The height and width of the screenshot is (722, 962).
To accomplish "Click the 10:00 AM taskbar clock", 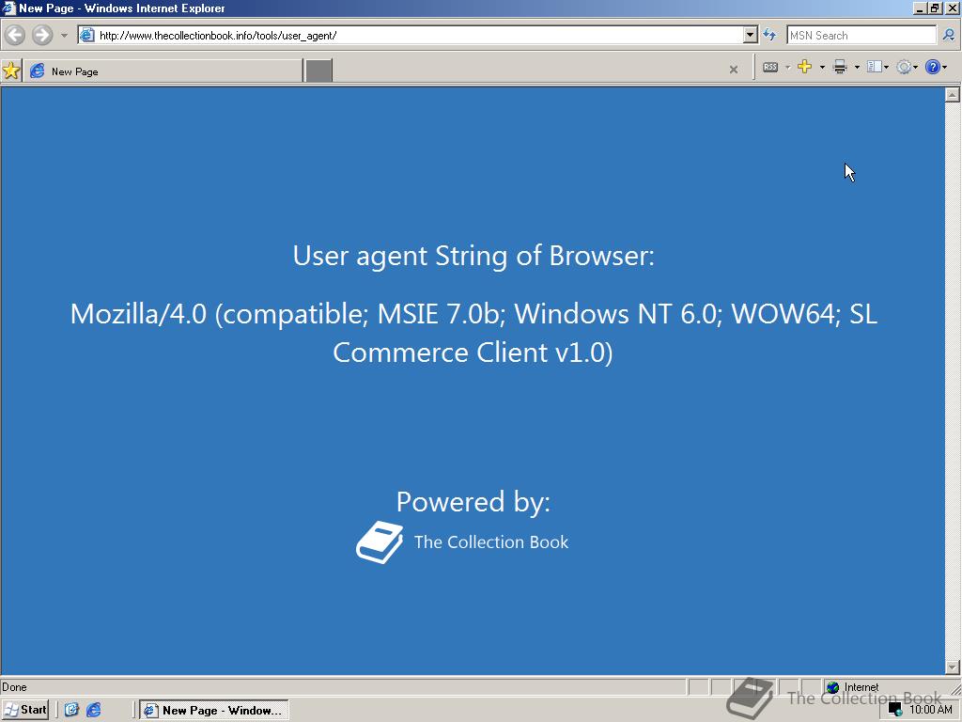I will click(931, 710).
